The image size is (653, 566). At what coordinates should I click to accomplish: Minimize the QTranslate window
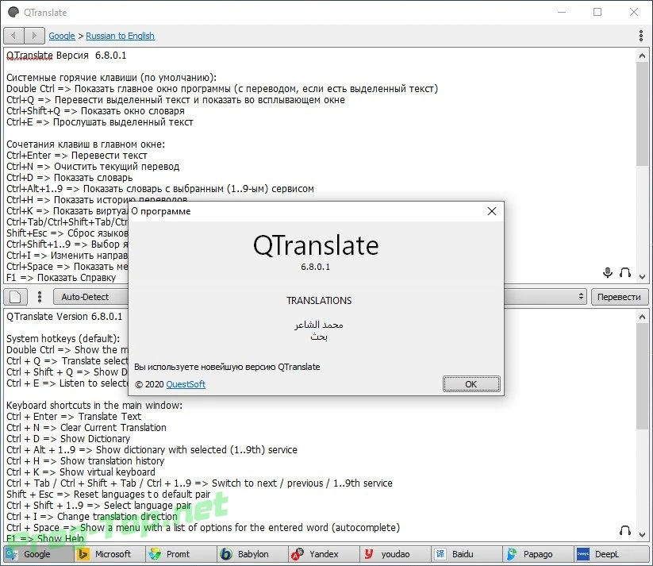coord(562,12)
